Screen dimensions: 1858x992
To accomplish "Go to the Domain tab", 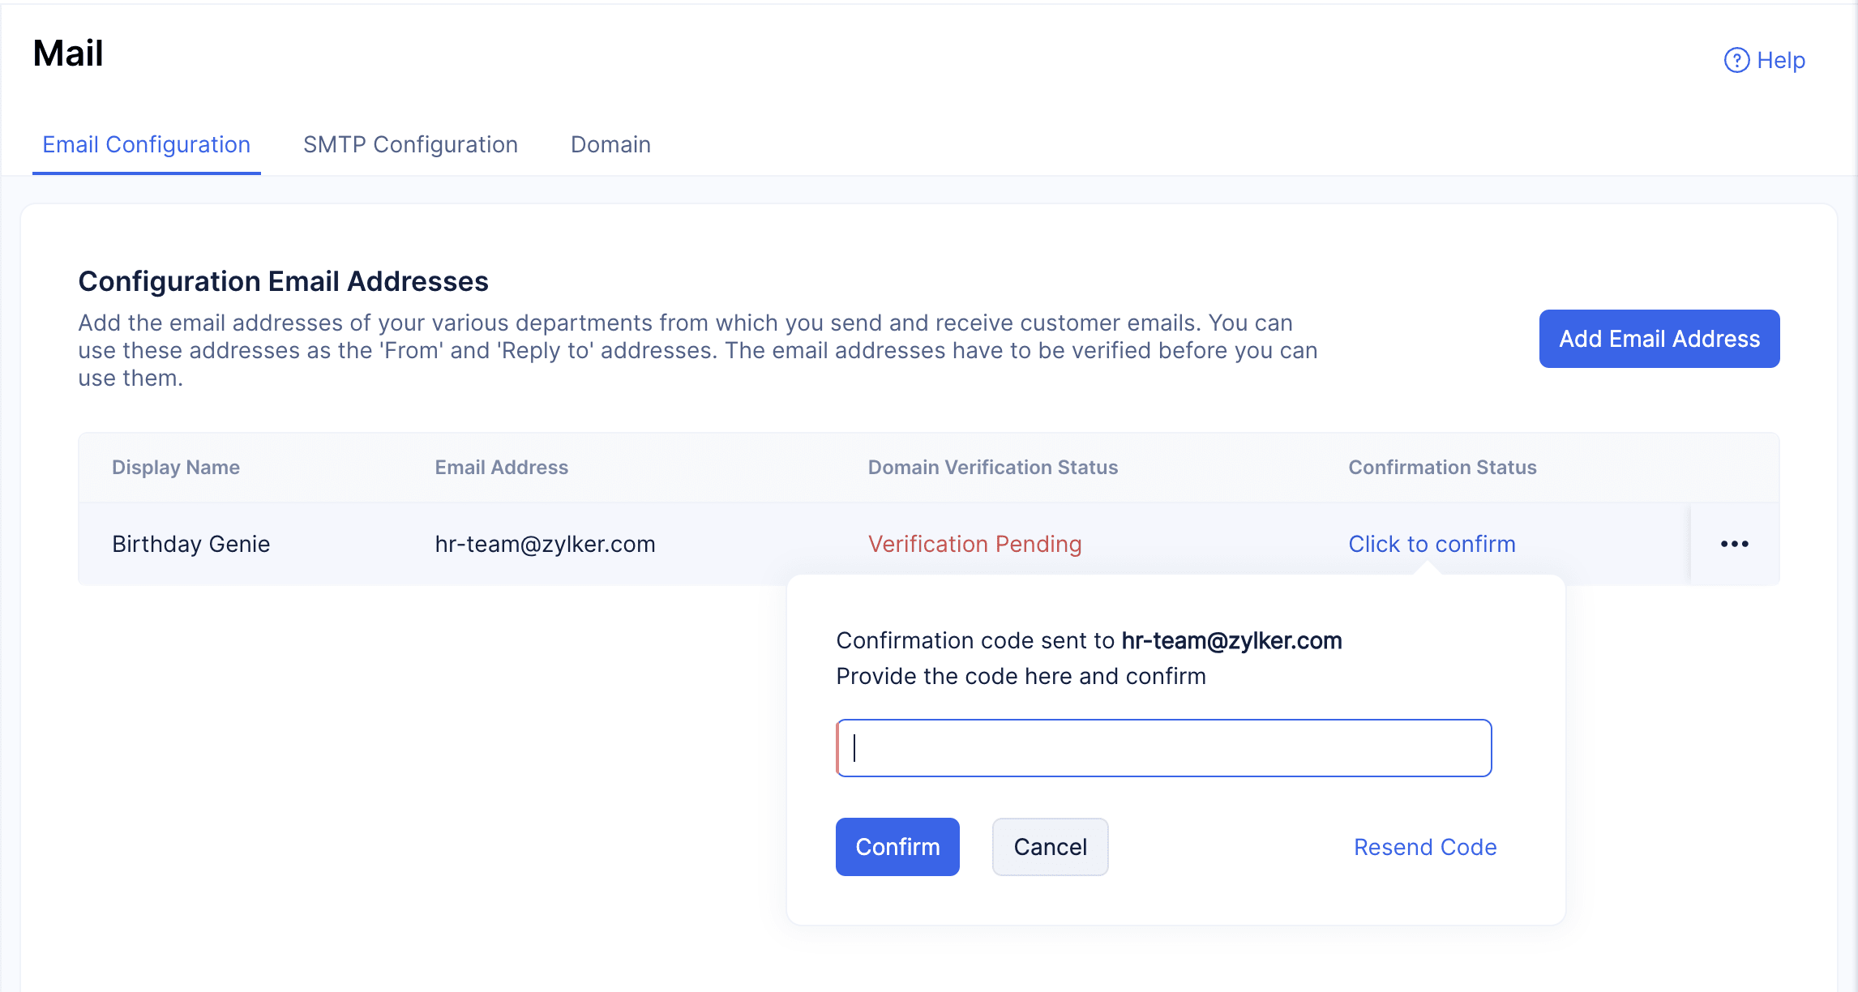I will pyautogui.click(x=610, y=144).
